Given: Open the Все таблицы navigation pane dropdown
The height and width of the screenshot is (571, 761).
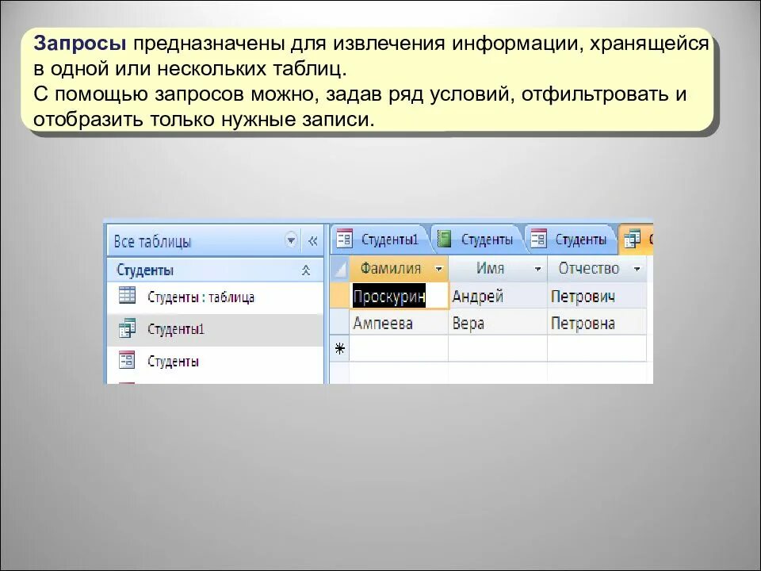Looking at the screenshot, I should (x=291, y=240).
